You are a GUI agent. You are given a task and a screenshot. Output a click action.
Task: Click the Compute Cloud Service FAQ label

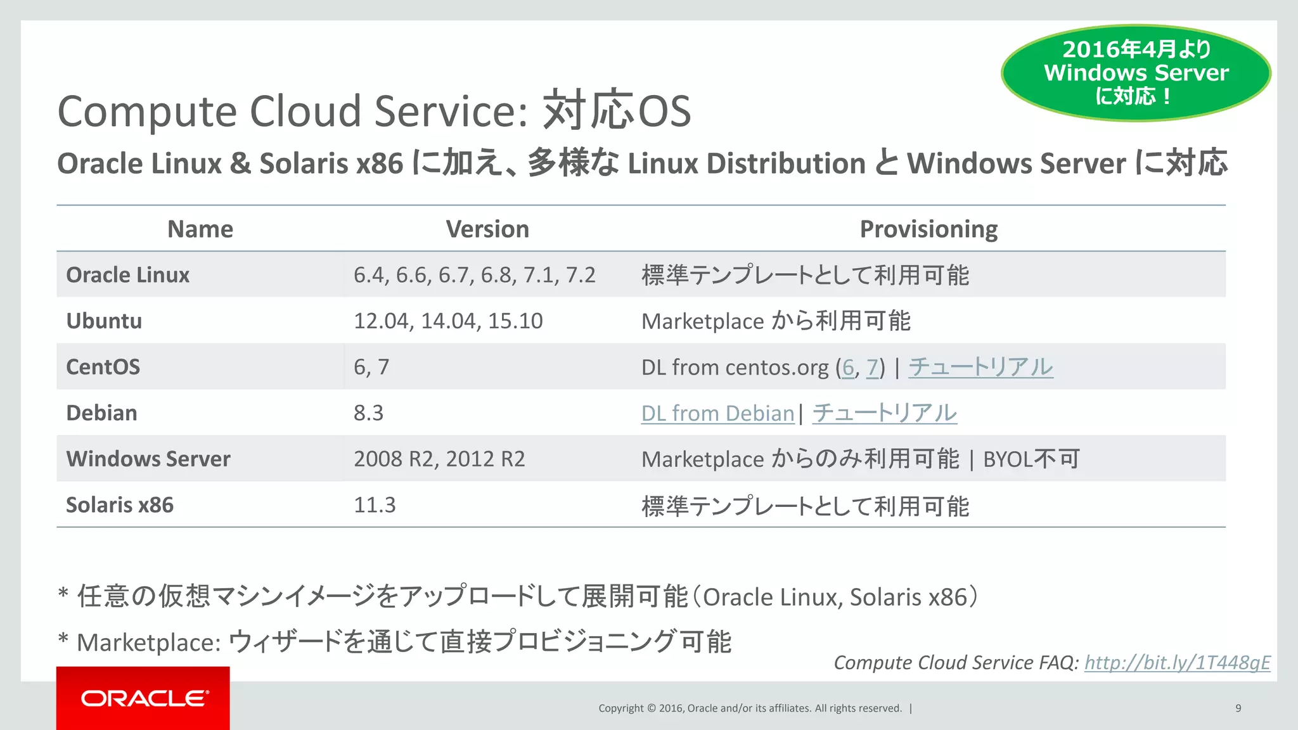(x=956, y=662)
